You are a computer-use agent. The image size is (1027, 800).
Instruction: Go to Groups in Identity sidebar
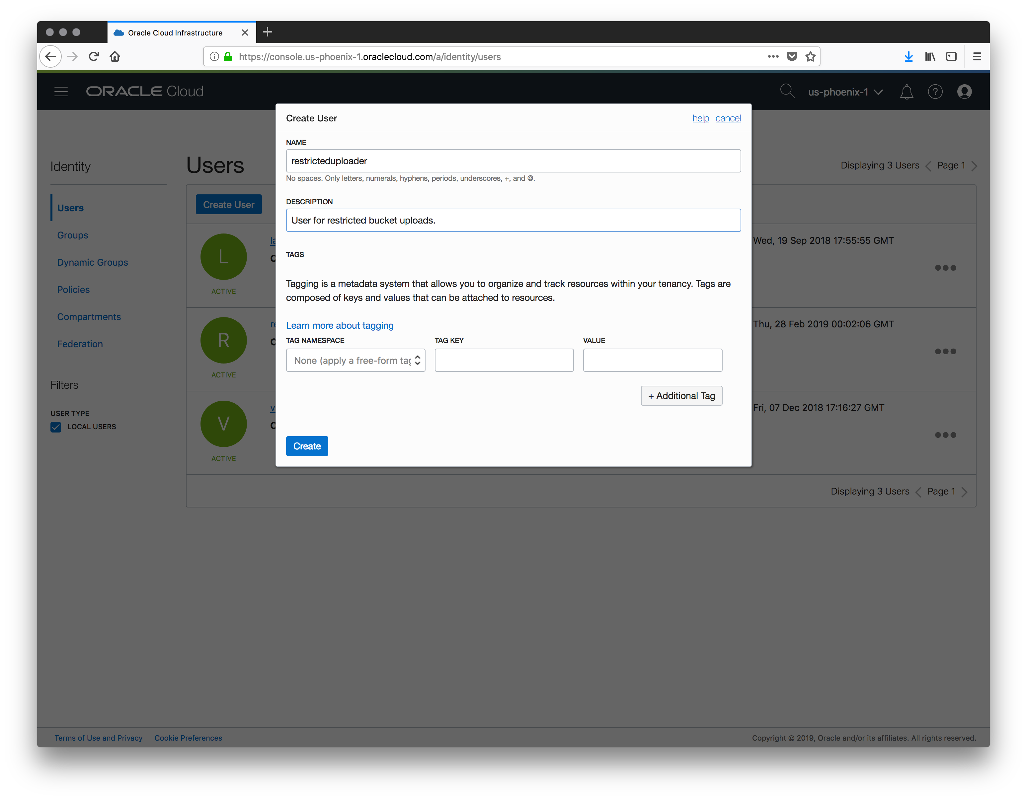(x=72, y=235)
